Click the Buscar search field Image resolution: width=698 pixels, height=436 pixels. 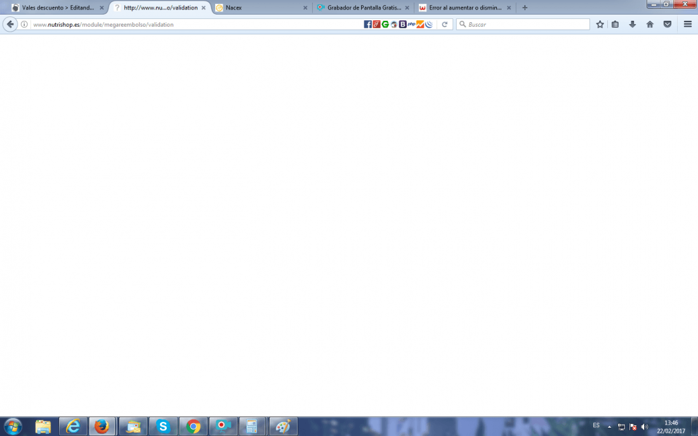[523, 25]
